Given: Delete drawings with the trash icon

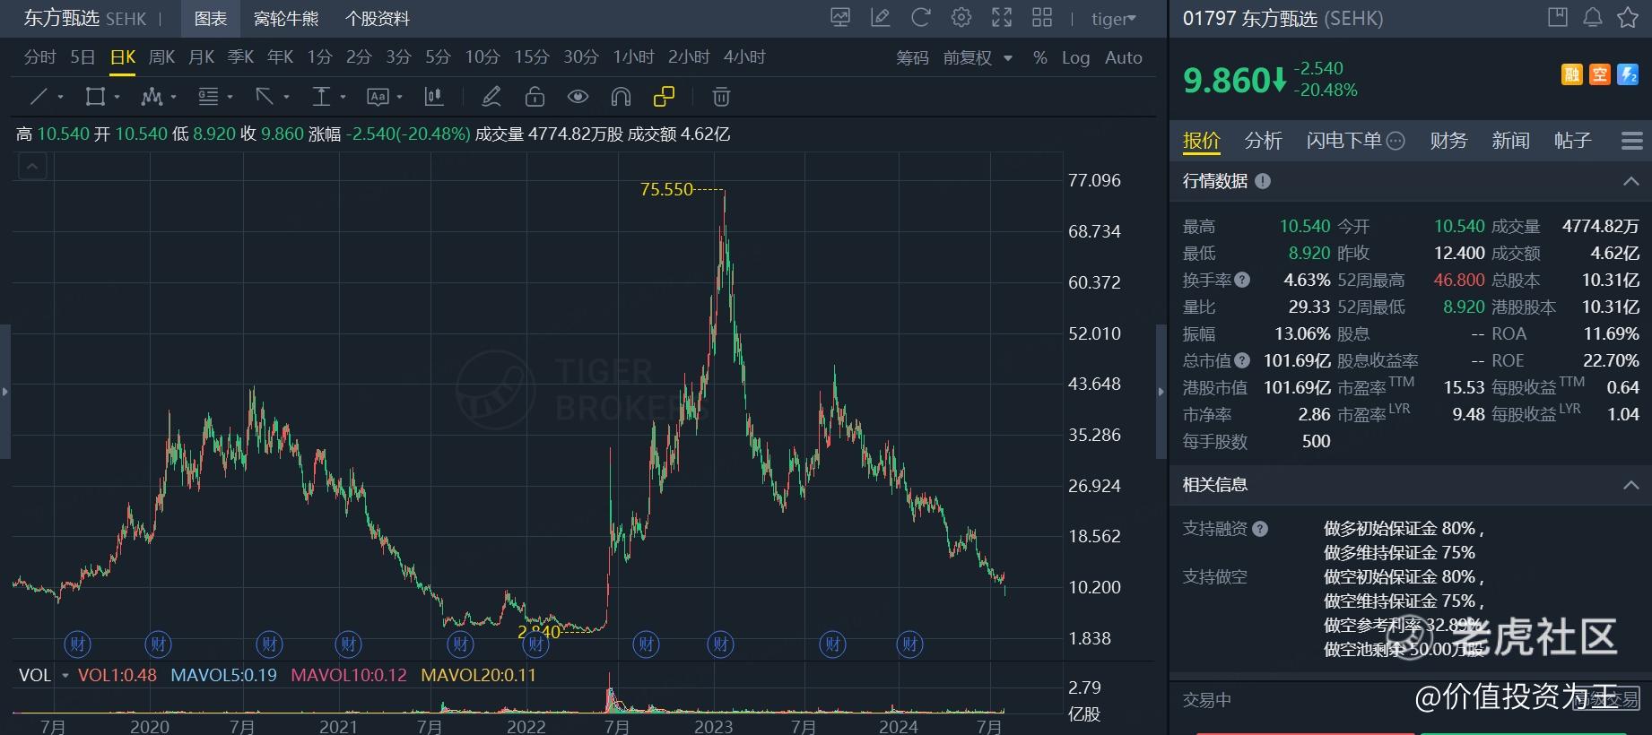Looking at the screenshot, I should point(721,97).
